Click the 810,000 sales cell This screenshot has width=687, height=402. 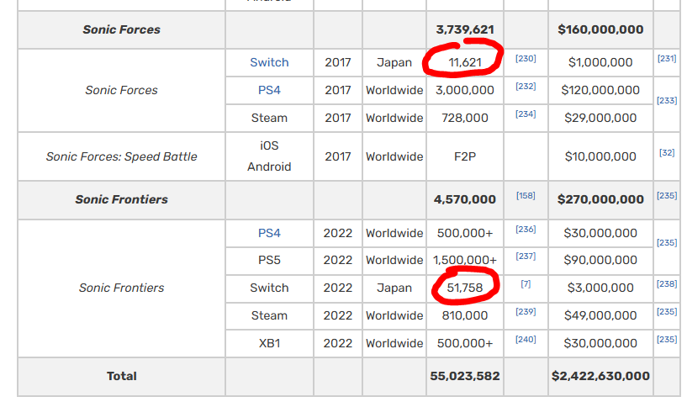pyautogui.click(x=465, y=315)
